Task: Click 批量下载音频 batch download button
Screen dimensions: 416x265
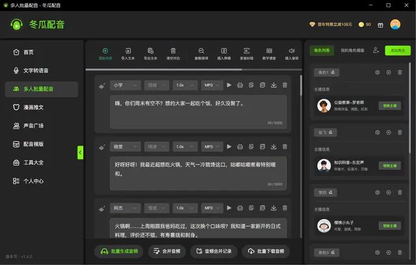Action: pyautogui.click(x=266, y=251)
